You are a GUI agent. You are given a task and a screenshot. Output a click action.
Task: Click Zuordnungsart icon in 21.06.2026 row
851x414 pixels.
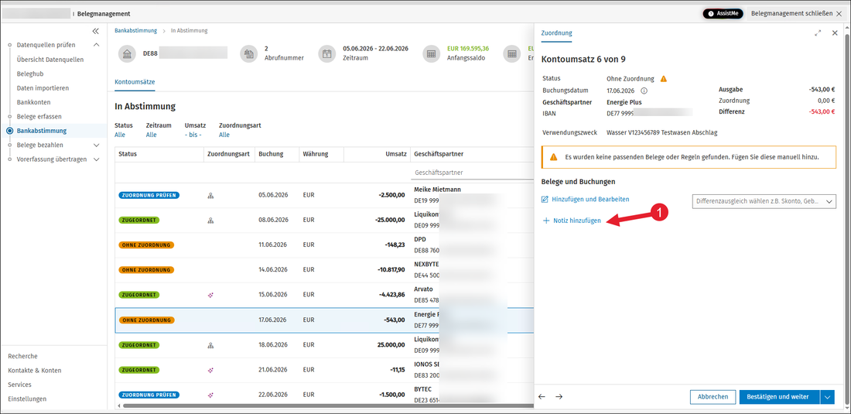tap(210, 370)
